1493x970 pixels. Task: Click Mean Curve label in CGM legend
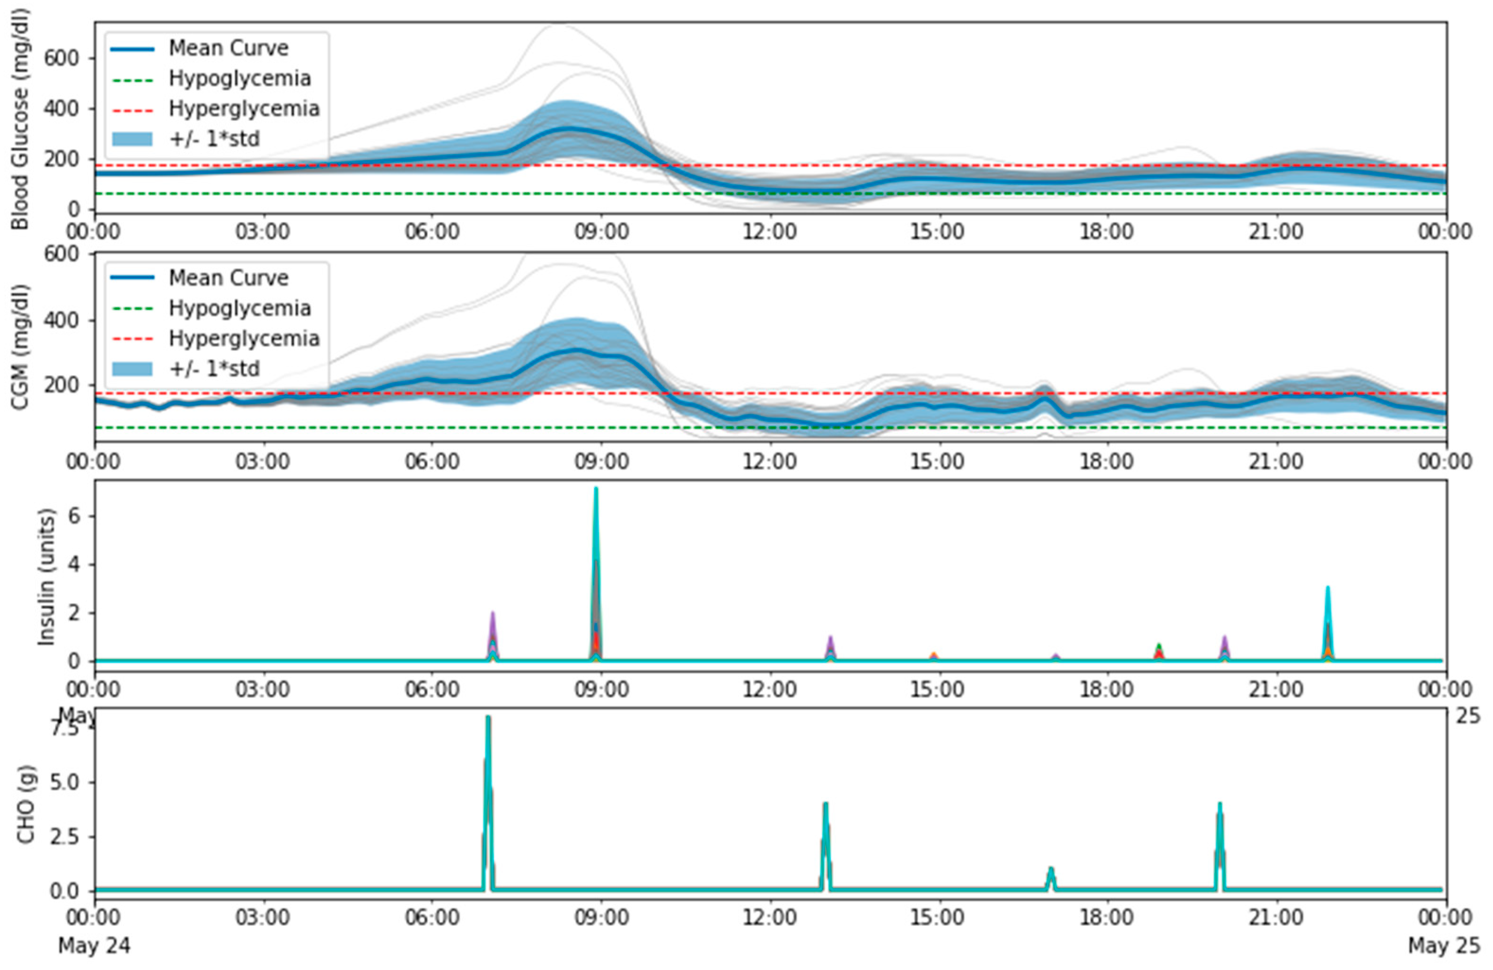point(228,278)
